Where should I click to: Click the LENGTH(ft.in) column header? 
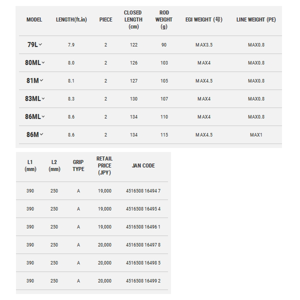71,19
